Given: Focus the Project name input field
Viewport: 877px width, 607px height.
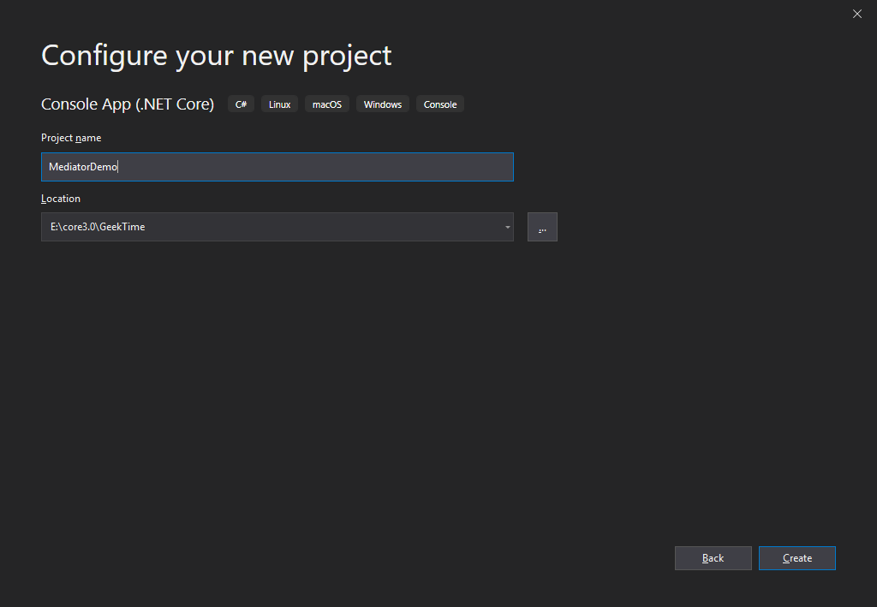Looking at the screenshot, I should click(277, 167).
